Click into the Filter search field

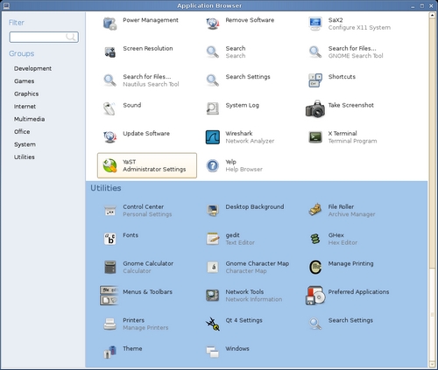pyautogui.click(x=44, y=37)
